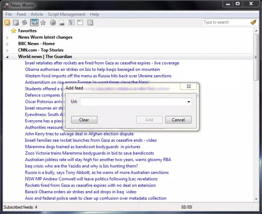
Task: Refresh feeds with the arrows icon
Action: pos(24,22)
